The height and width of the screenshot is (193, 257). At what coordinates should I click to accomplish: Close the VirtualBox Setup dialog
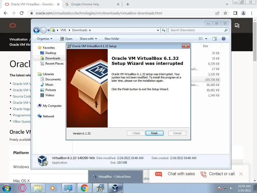(x=186, y=46)
